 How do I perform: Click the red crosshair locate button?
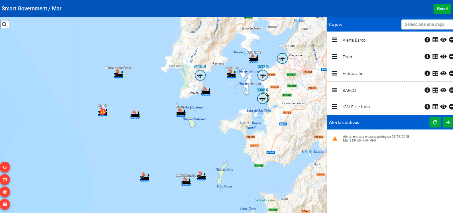[x=5, y=167]
